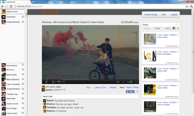The width and height of the screenshot is (194, 116).
Task: Mute the video volume speaker icon
Action: [53, 82]
